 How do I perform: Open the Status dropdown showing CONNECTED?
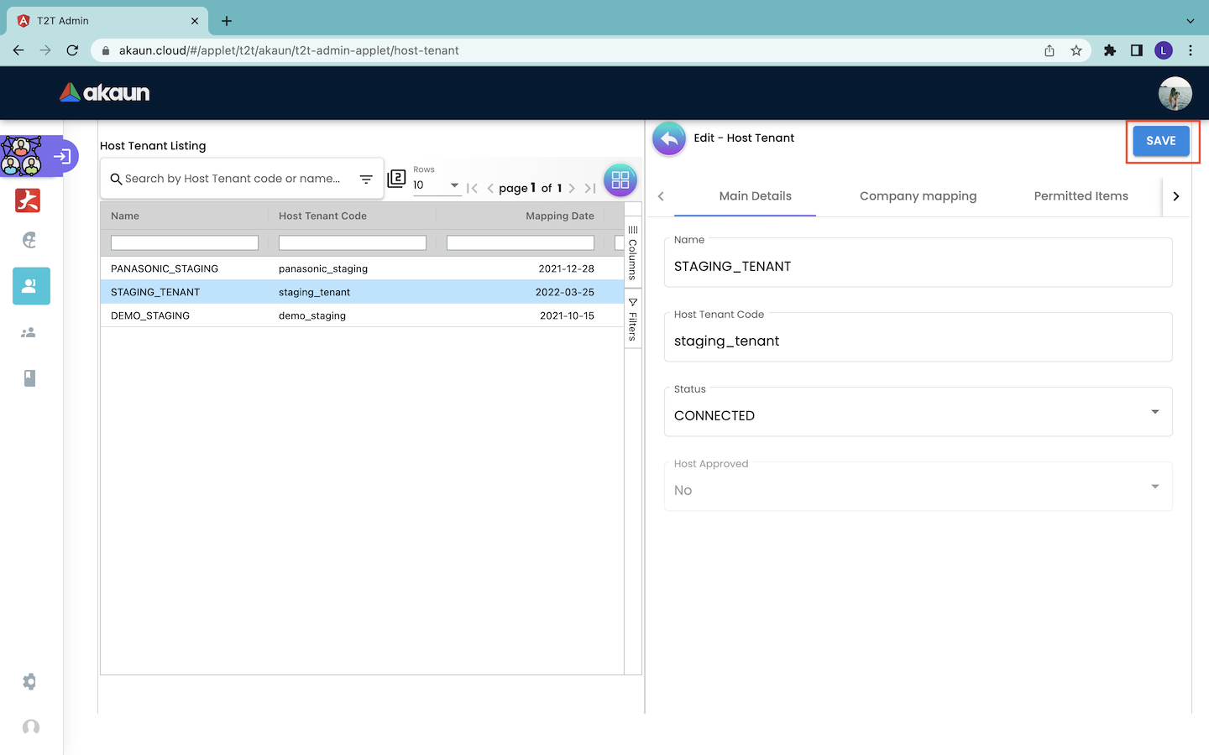(918, 412)
